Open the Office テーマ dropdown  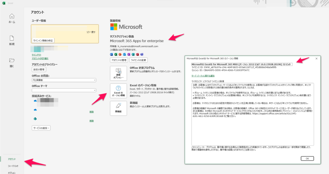click(x=64, y=90)
